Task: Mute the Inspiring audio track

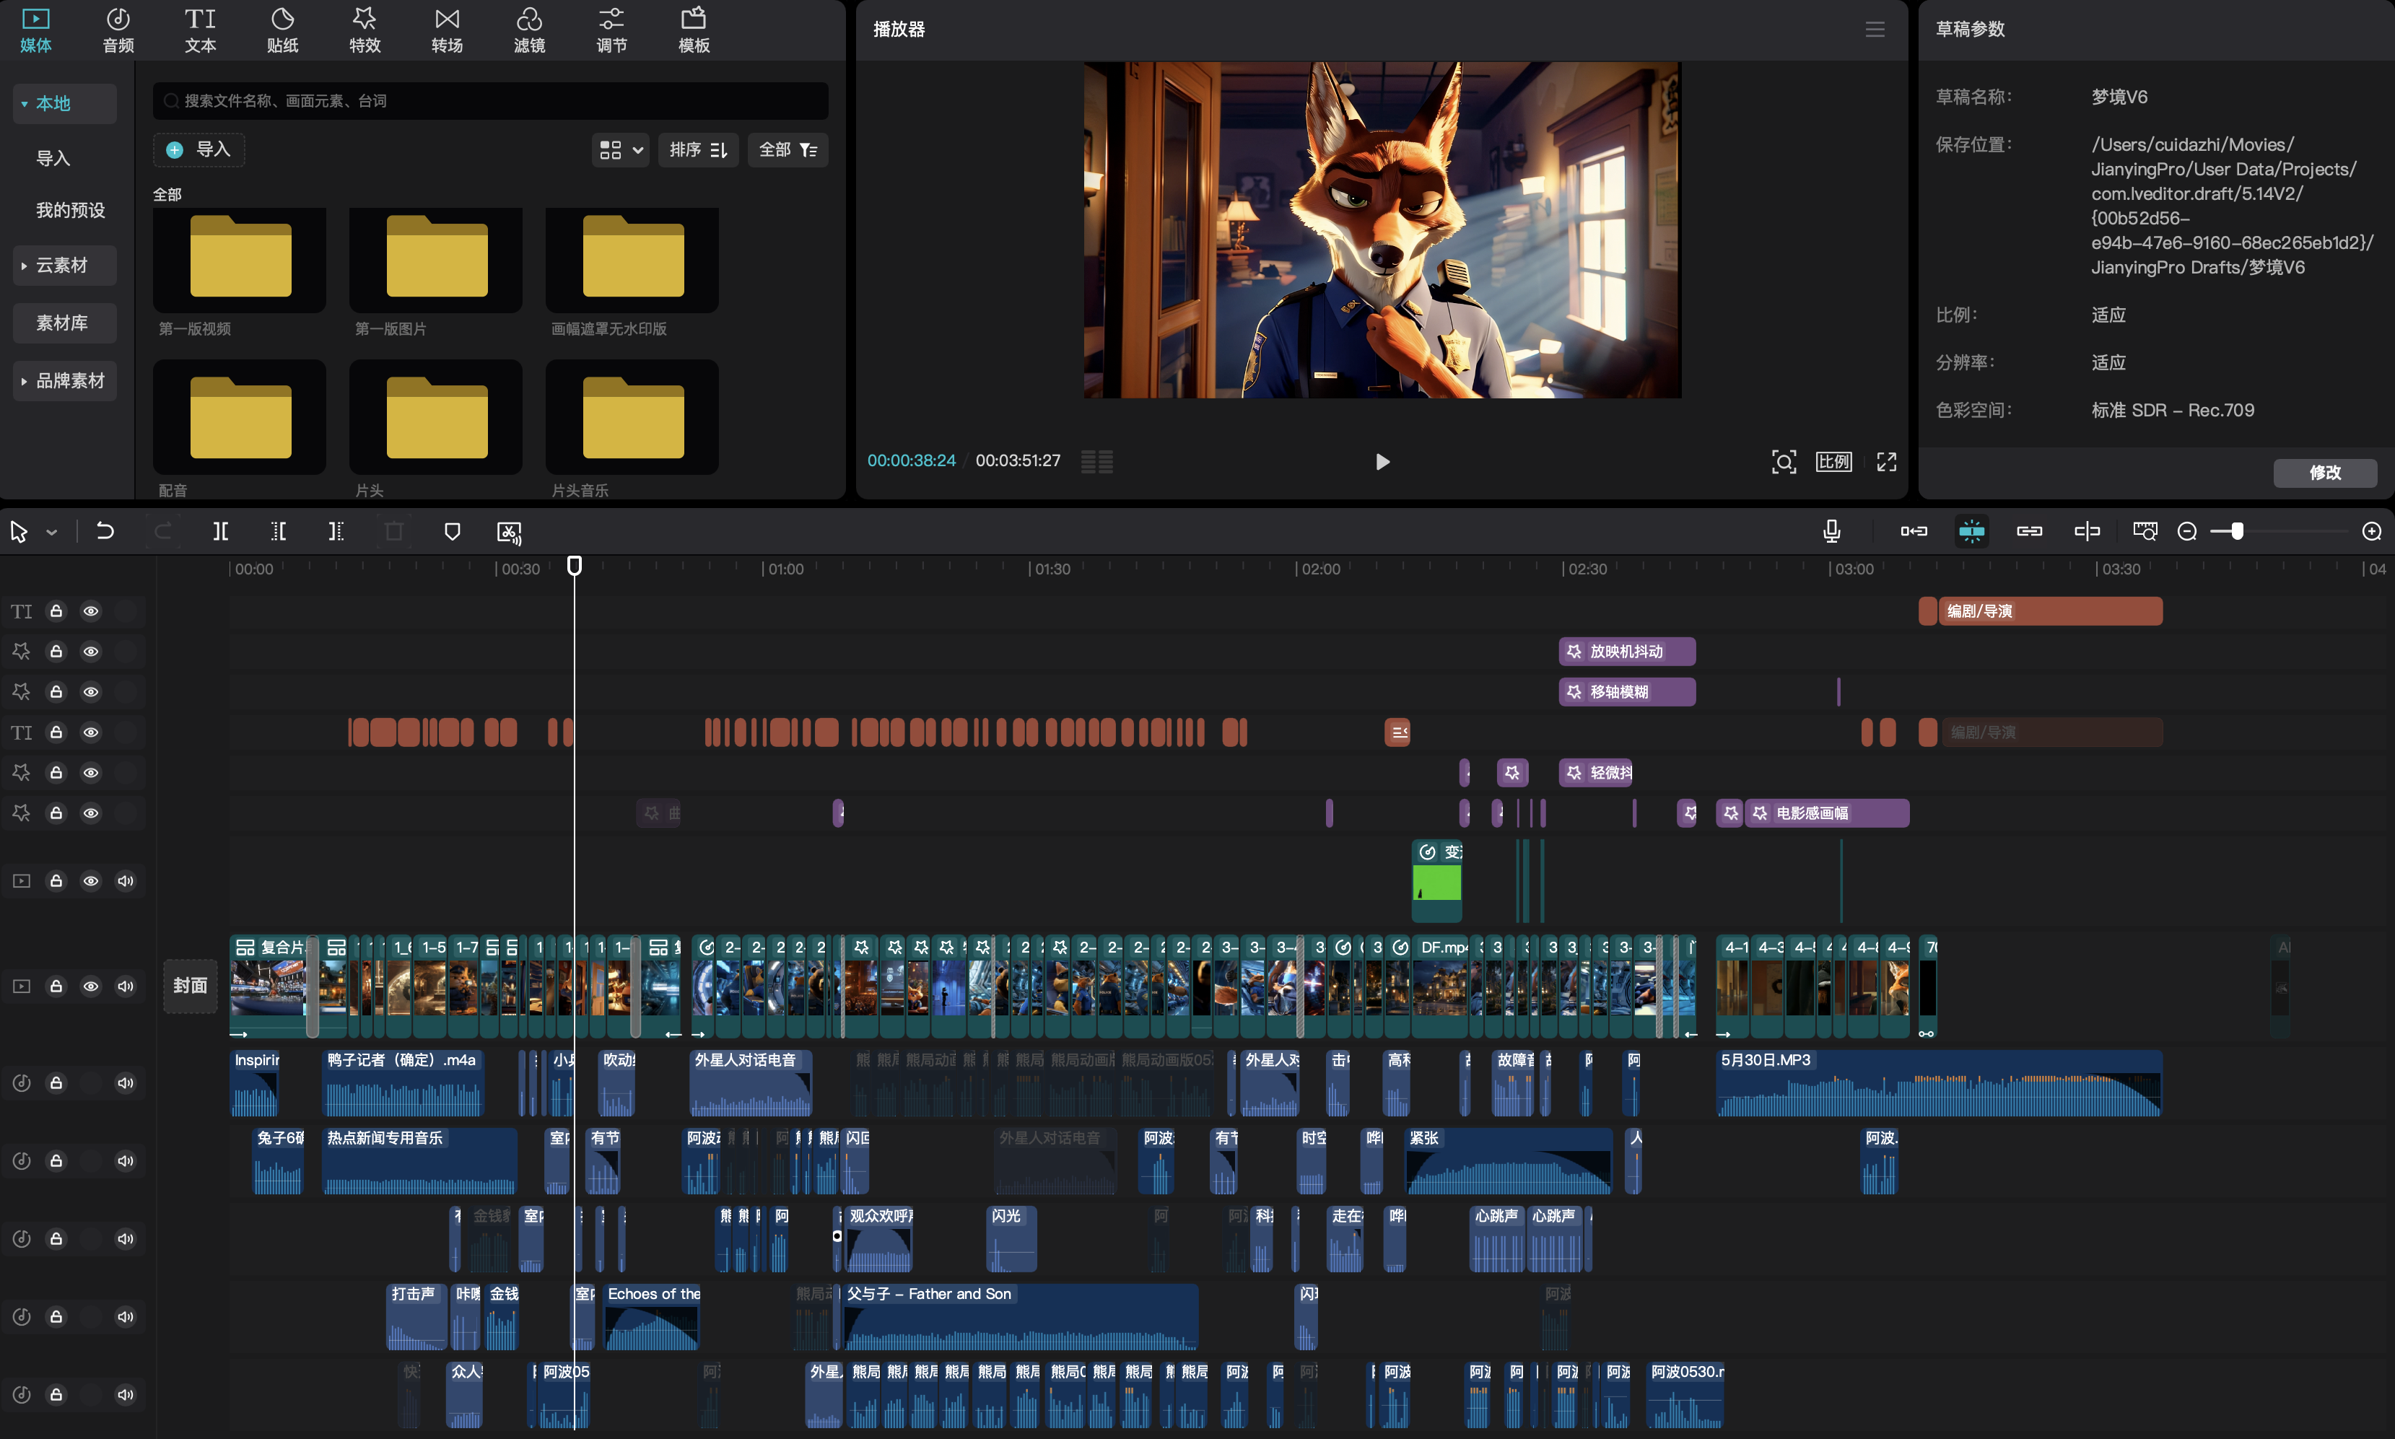Action: tap(125, 1082)
